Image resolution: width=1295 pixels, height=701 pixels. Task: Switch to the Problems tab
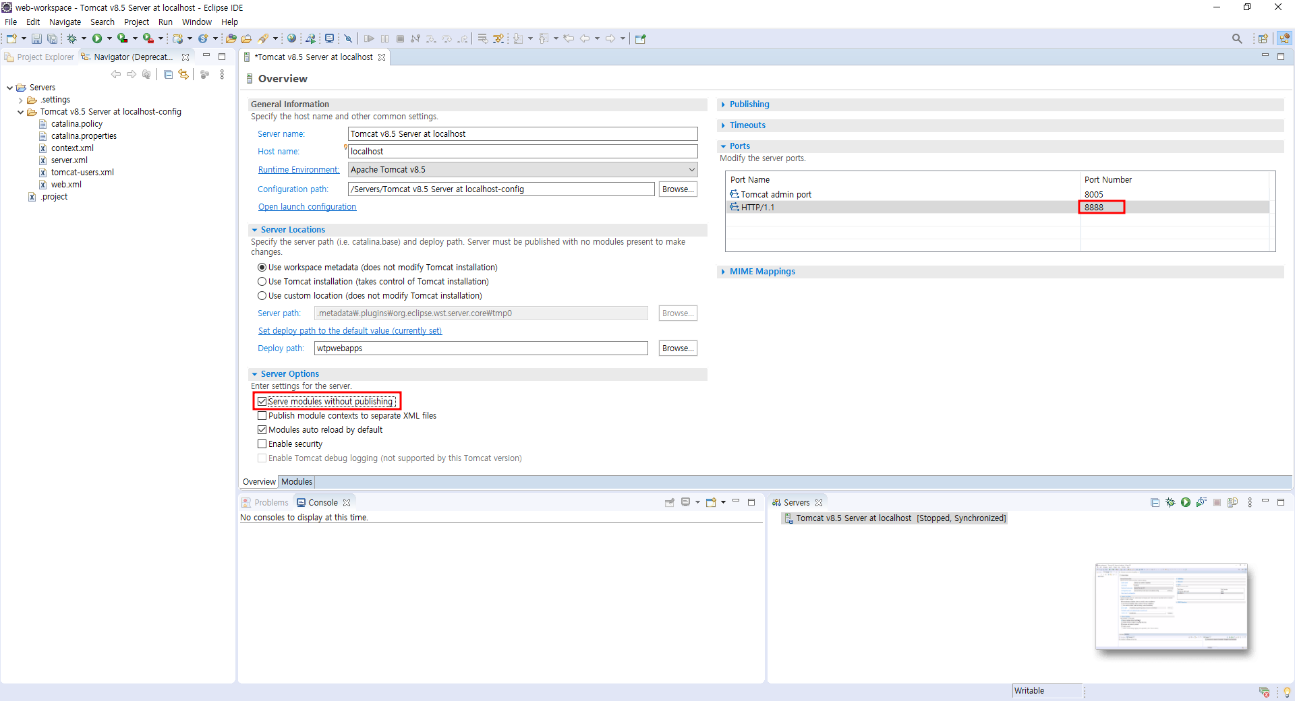(265, 502)
